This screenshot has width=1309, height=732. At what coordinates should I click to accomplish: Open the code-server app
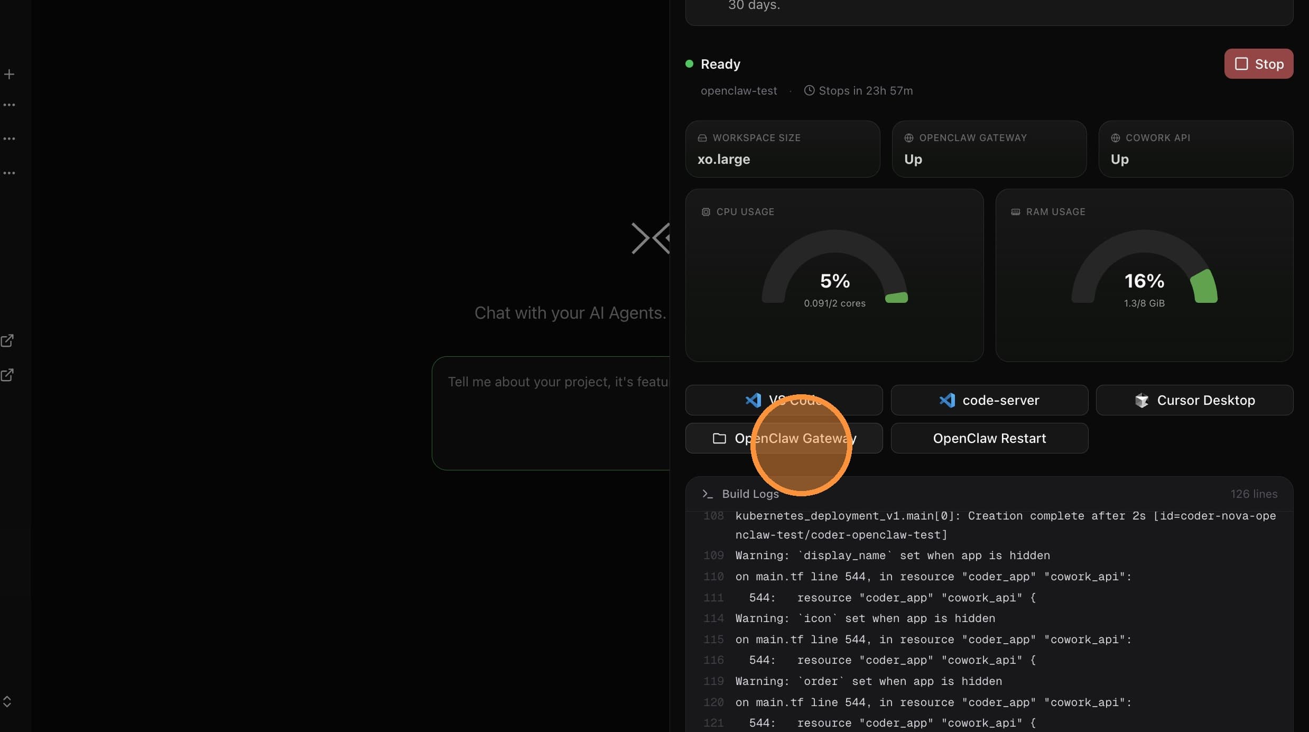pos(989,400)
